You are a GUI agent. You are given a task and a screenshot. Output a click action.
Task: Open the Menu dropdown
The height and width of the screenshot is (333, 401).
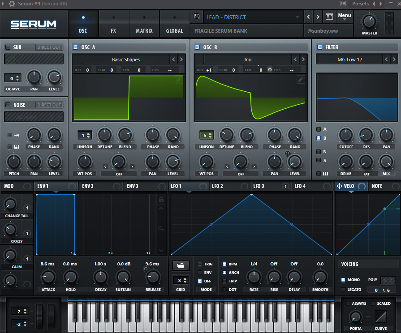pos(345,17)
